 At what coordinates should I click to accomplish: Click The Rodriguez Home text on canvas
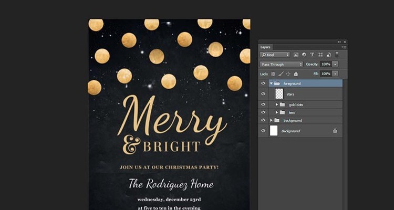point(171,184)
